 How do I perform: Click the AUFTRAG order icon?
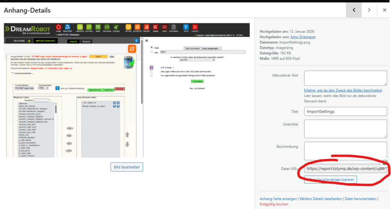tap(89, 27)
